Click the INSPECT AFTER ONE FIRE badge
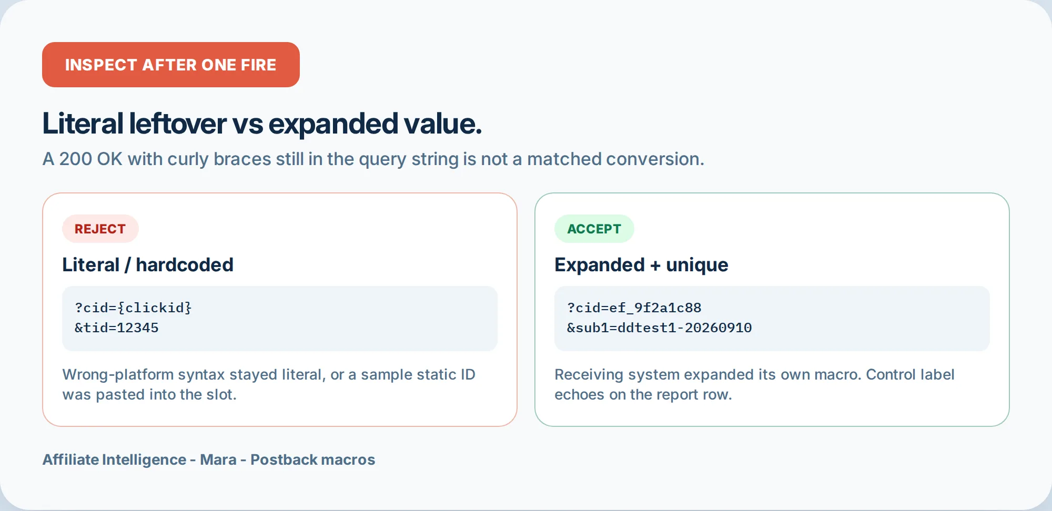1052x511 pixels. pos(171,65)
